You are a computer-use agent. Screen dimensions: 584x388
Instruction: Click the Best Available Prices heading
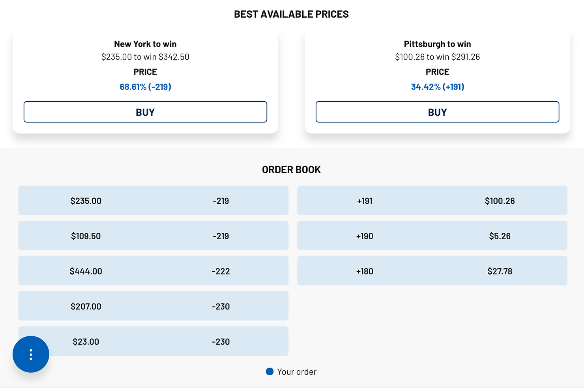click(291, 14)
